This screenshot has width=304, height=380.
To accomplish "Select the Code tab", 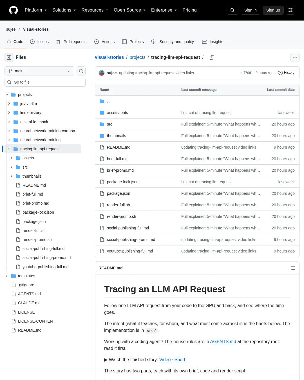I will [15, 42].
